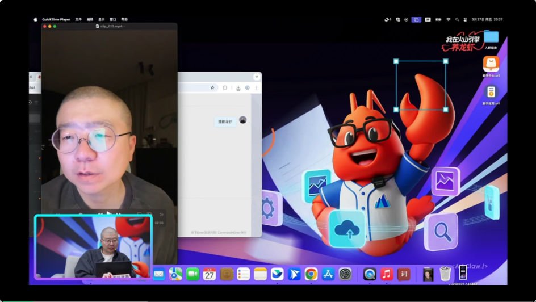Click the QuickTime Player Dock icon
The height and width of the screenshot is (302, 536).
click(370, 274)
